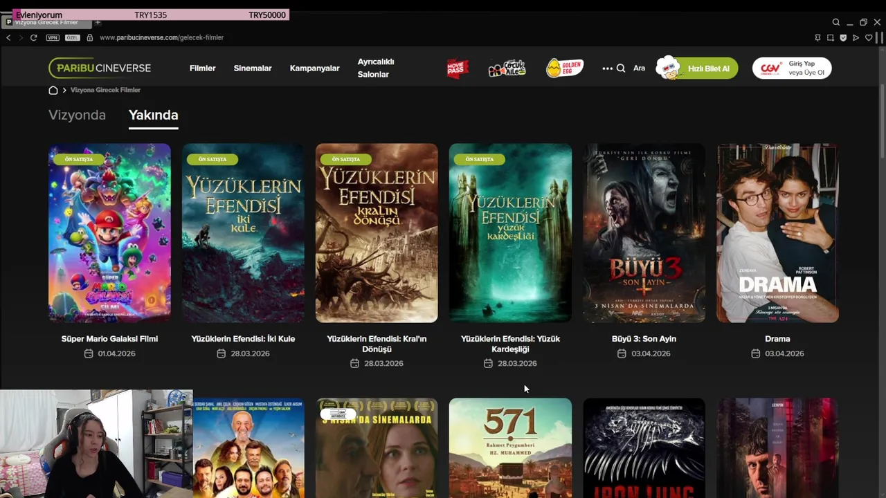This screenshot has height=498, width=886.
Task: Click the Drama poster thumbnail
Action: 777,233
